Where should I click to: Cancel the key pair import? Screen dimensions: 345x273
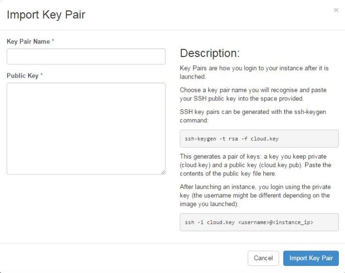(x=263, y=258)
